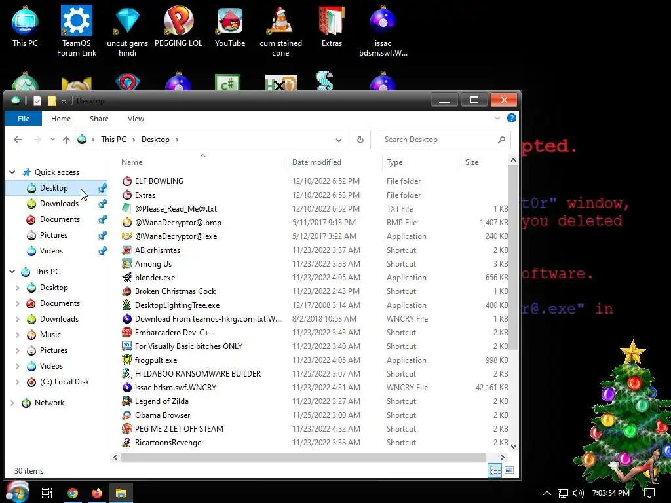Unpin Videos from Quick access
The height and width of the screenshot is (503, 671).
click(103, 251)
